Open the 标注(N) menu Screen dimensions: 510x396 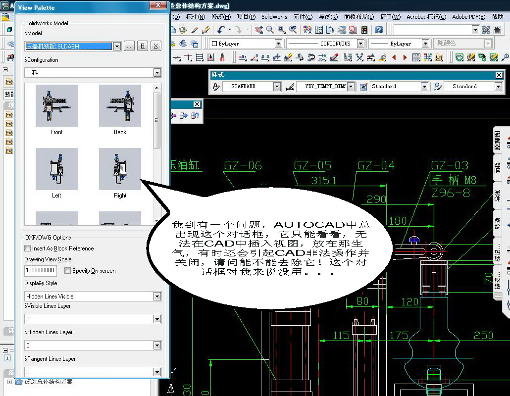pos(196,16)
